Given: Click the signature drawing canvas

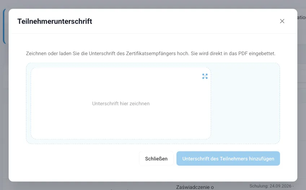Looking at the screenshot, I should tap(121, 103).
